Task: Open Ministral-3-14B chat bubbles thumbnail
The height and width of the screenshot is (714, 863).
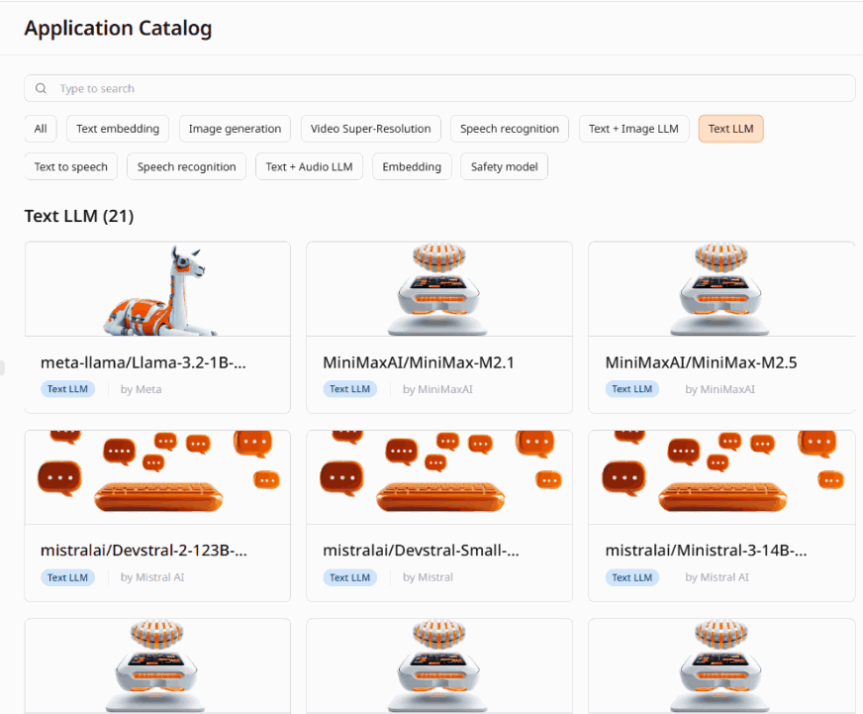Action: click(x=721, y=477)
